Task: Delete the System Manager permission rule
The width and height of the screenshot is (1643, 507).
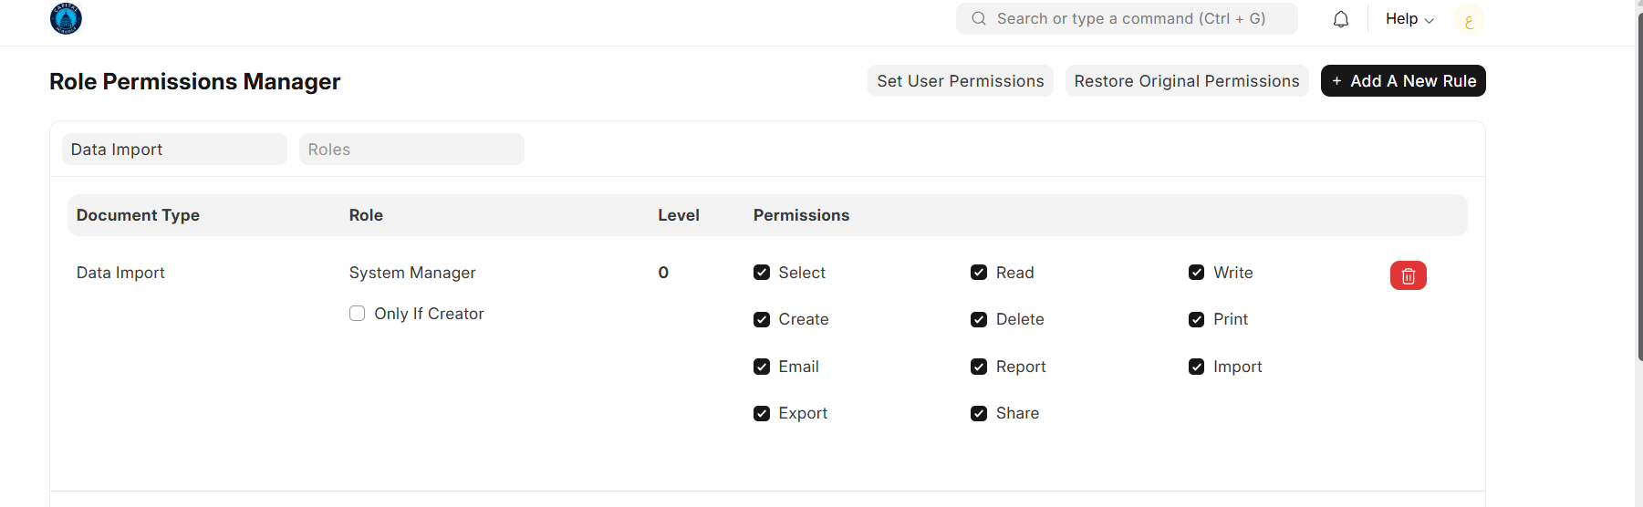Action: click(1408, 275)
